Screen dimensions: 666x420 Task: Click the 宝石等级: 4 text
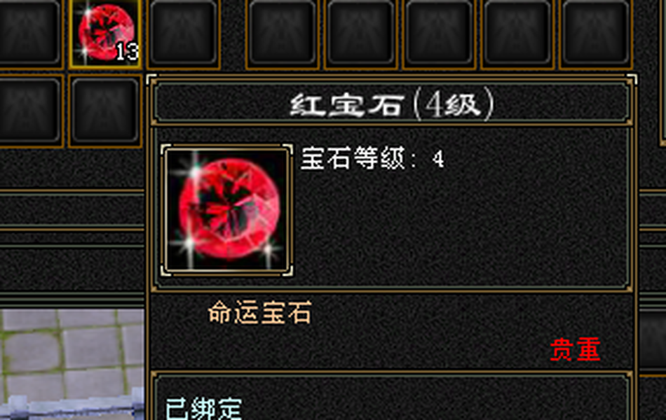[x=372, y=158]
